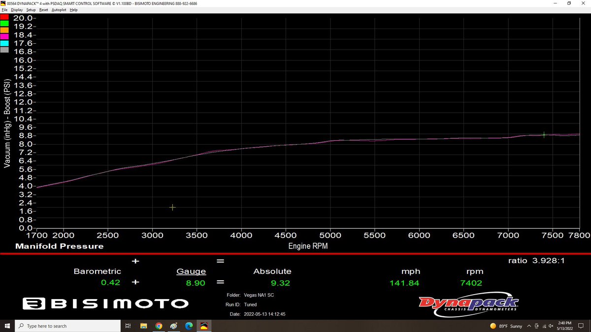
Task: Open Google Chrome from the taskbar
Action: (159, 326)
